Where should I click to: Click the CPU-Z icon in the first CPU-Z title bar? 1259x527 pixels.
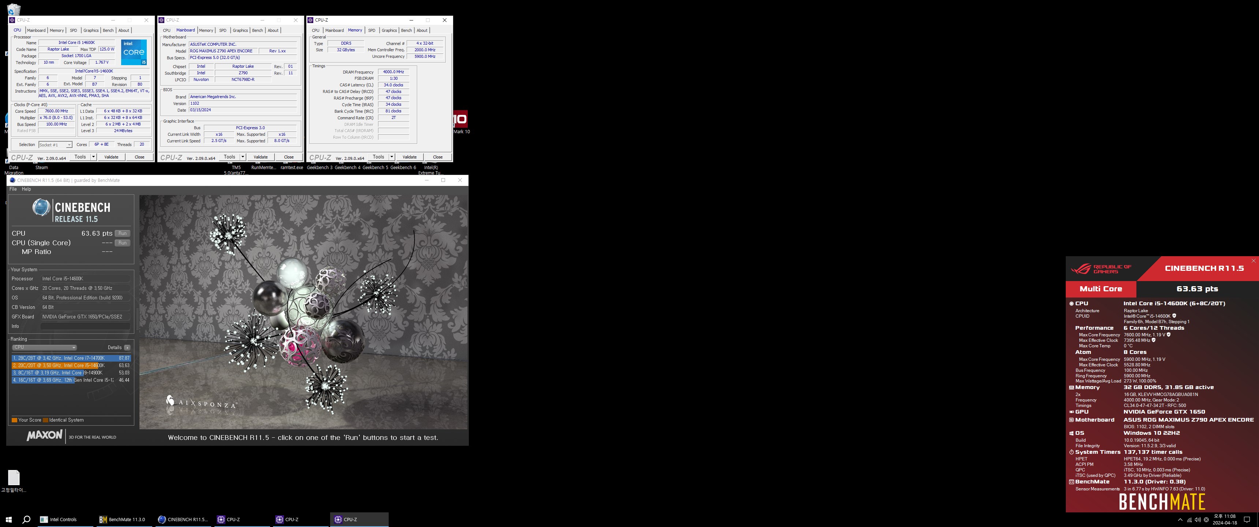(12, 20)
